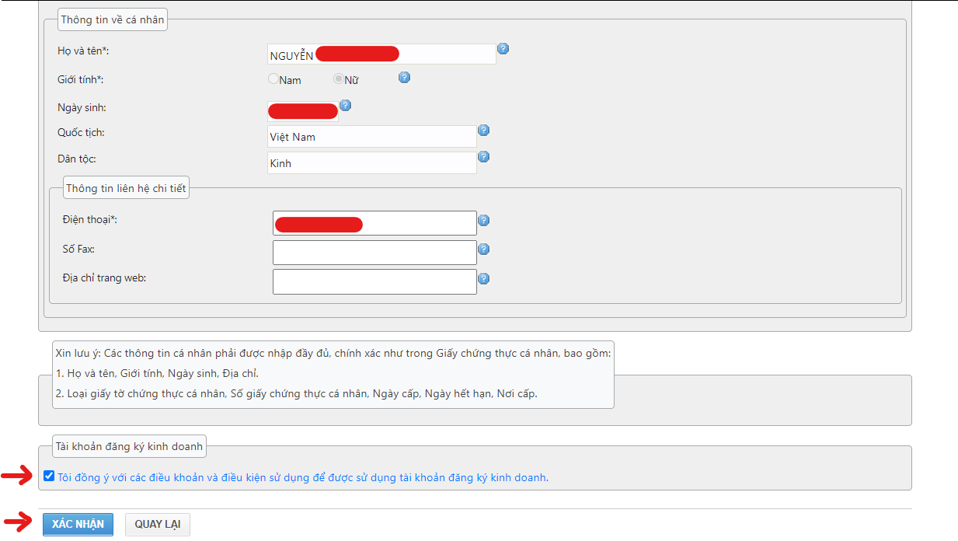This screenshot has width=958, height=541.
Task: Focus the Điện thoại input field
Action: [374, 223]
